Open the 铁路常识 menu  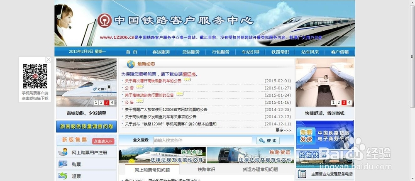pos(280,52)
